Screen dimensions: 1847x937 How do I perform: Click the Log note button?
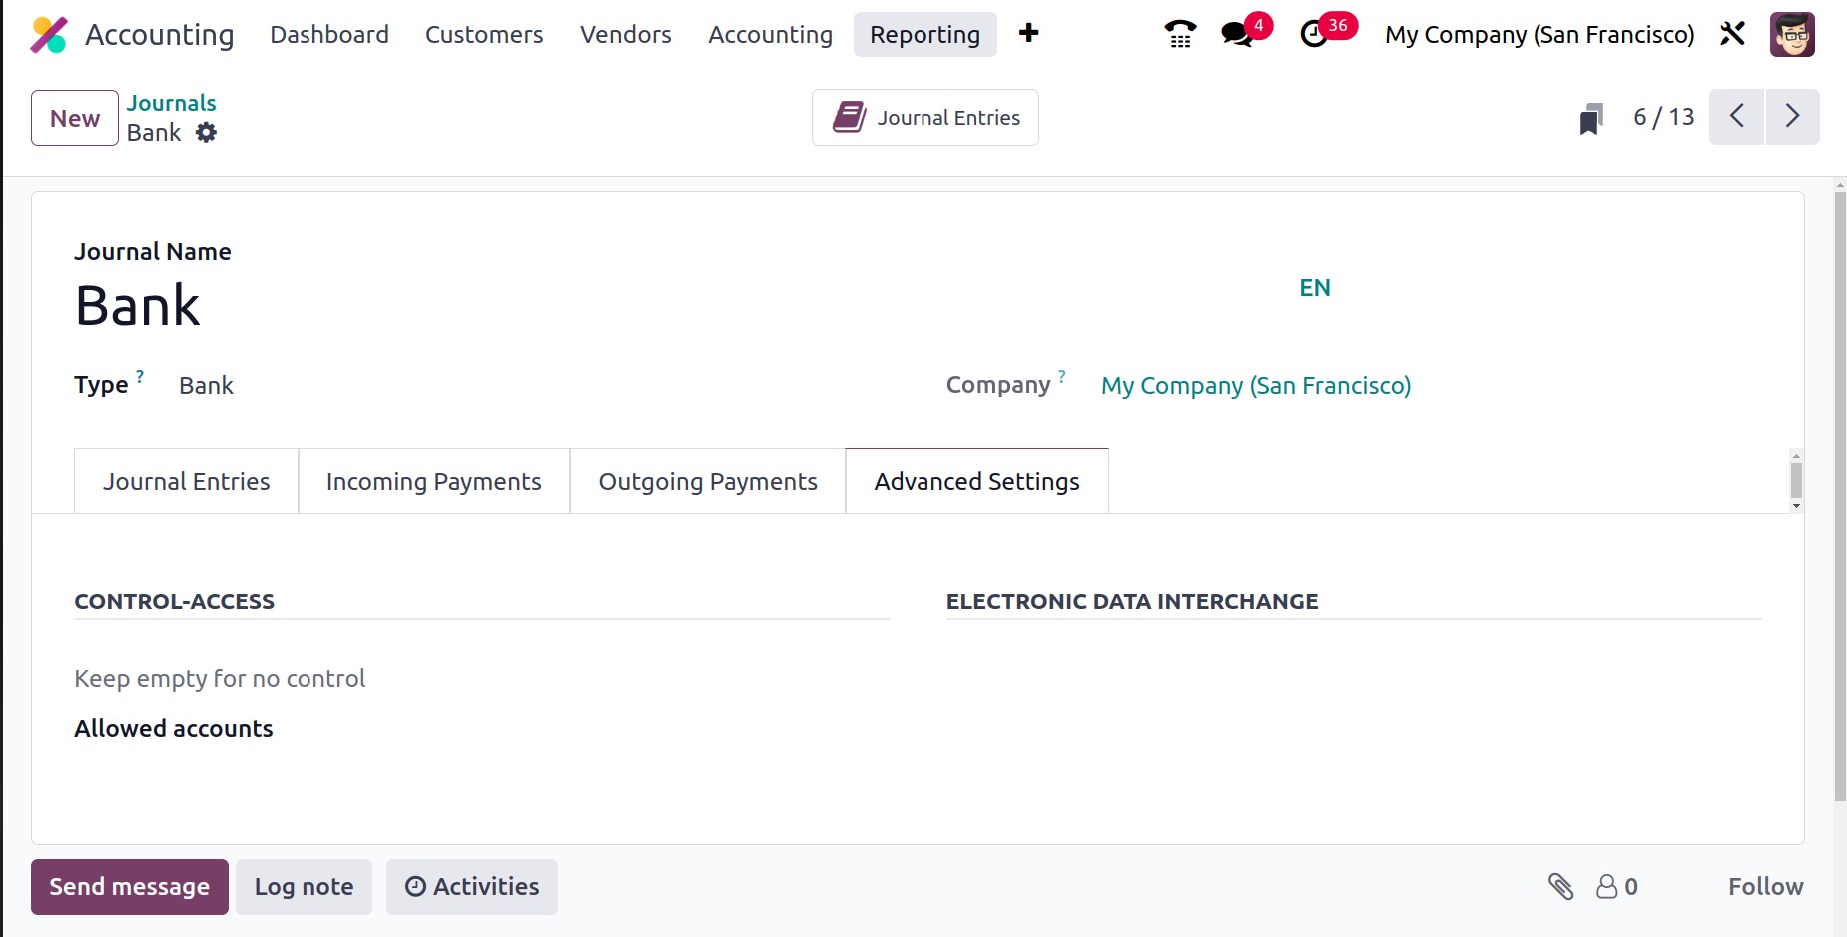(x=304, y=886)
